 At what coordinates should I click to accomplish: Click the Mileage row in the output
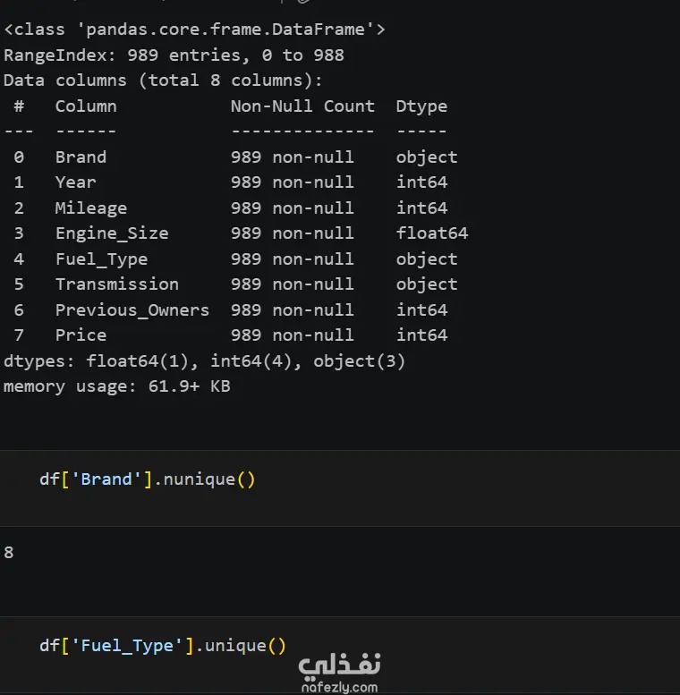[x=231, y=208]
